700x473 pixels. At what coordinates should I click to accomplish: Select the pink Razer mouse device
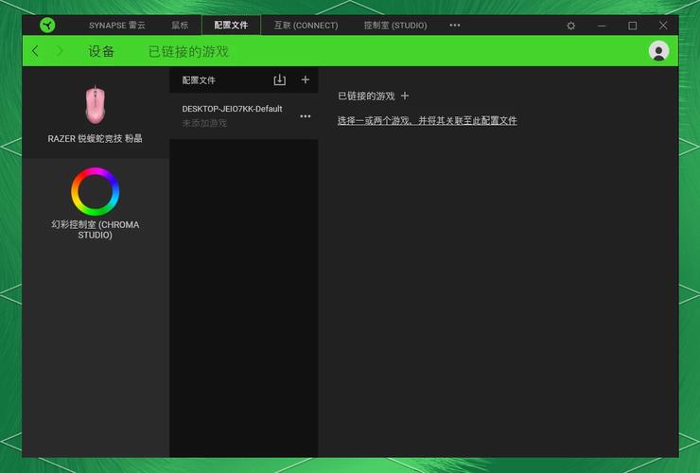pos(96,105)
